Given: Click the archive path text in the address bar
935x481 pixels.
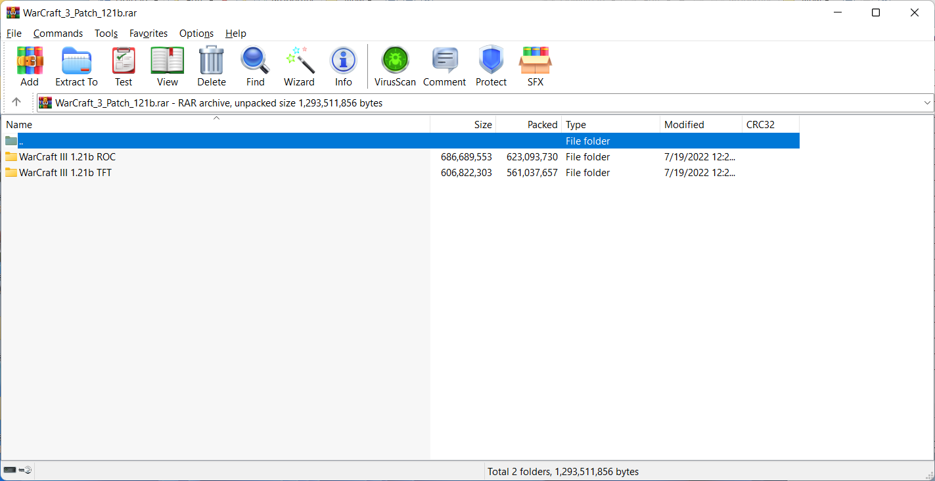Looking at the screenshot, I should point(219,103).
